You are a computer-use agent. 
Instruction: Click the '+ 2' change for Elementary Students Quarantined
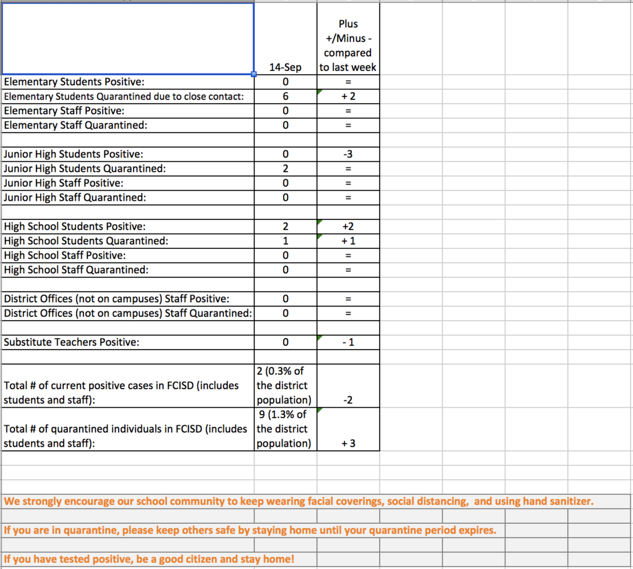pyautogui.click(x=348, y=96)
